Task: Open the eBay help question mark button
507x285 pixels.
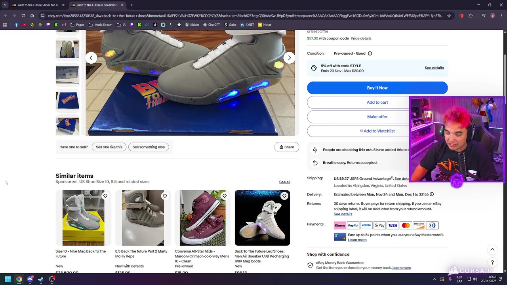Action: 492,262
